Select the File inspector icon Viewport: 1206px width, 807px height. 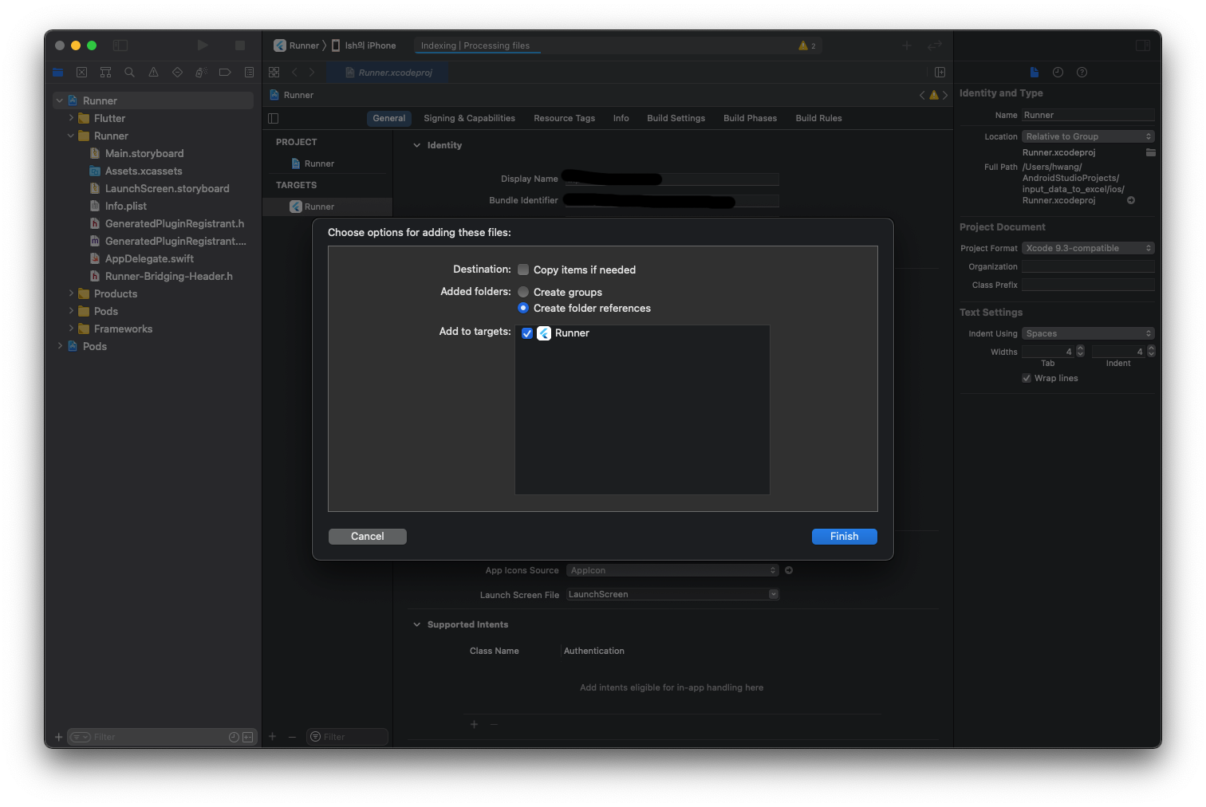1035,73
